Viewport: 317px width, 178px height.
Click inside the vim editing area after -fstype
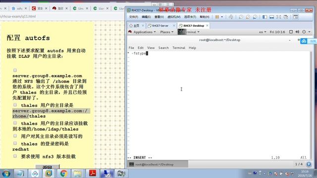147,53
